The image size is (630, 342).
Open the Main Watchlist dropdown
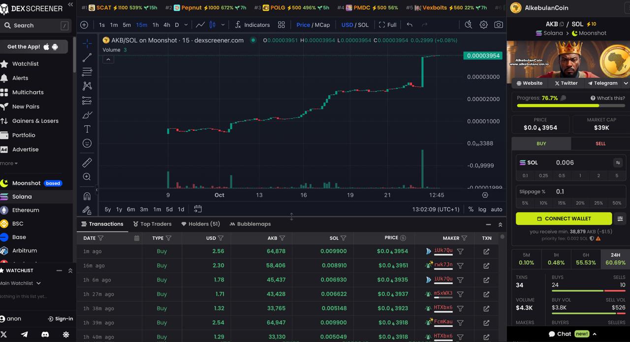20,283
